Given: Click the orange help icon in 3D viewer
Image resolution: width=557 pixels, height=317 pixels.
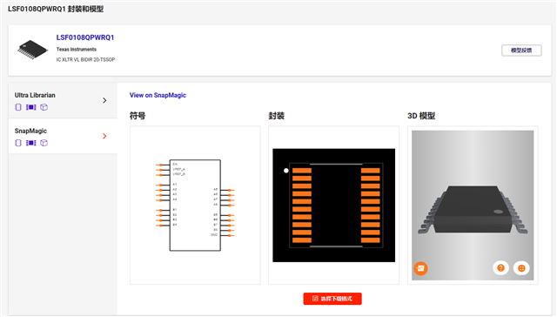Looking at the screenshot, I should (x=500, y=268).
